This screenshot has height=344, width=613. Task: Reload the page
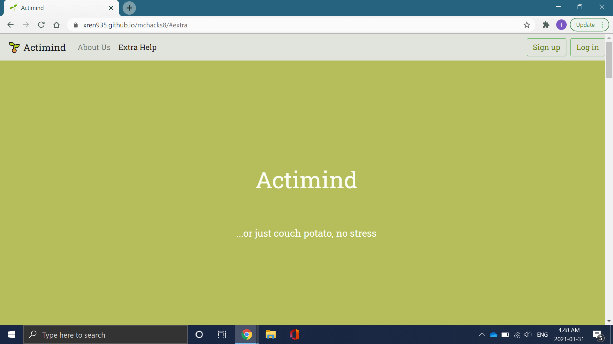coord(41,25)
